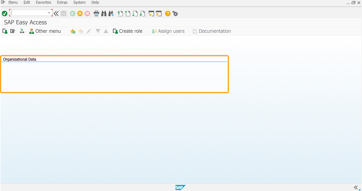362x191 pixels.
Task: Open the Edit menu
Action: 27,2
